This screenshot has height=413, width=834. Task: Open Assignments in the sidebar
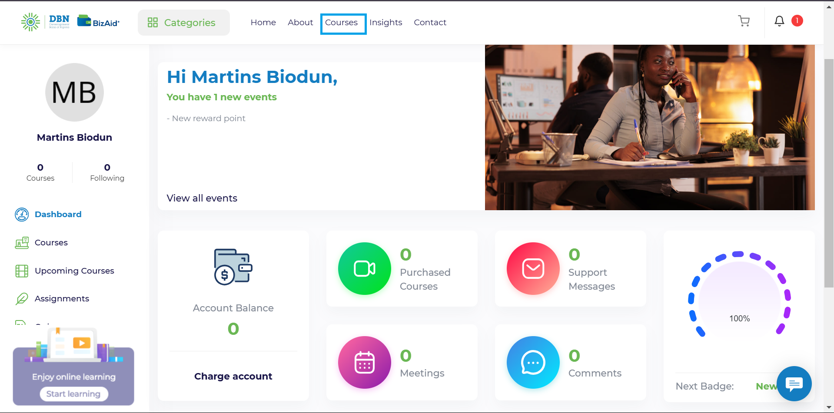62,299
